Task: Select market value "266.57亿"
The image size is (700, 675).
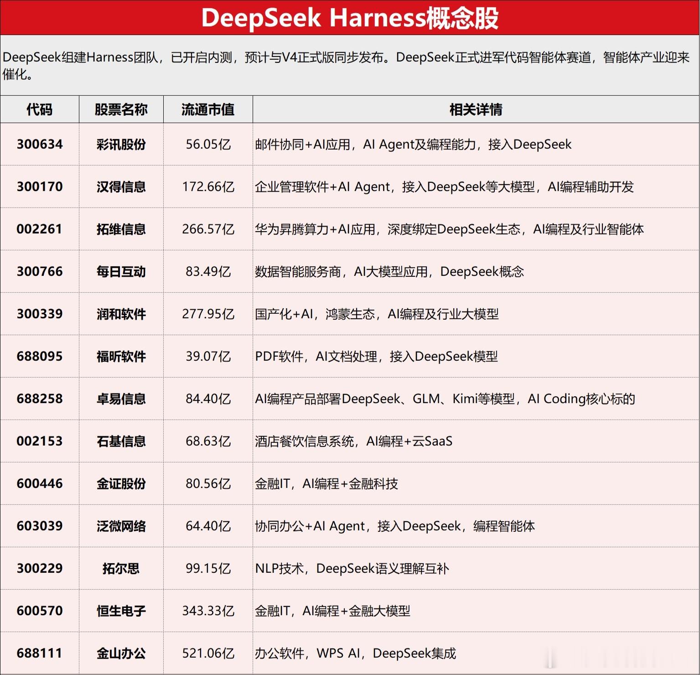Action: [208, 229]
